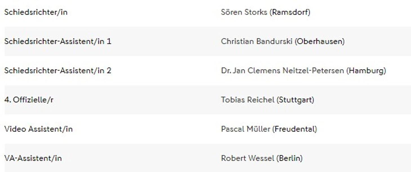
Task: Click Tobias Reichel (Stuttgart)
Action: 267,100
